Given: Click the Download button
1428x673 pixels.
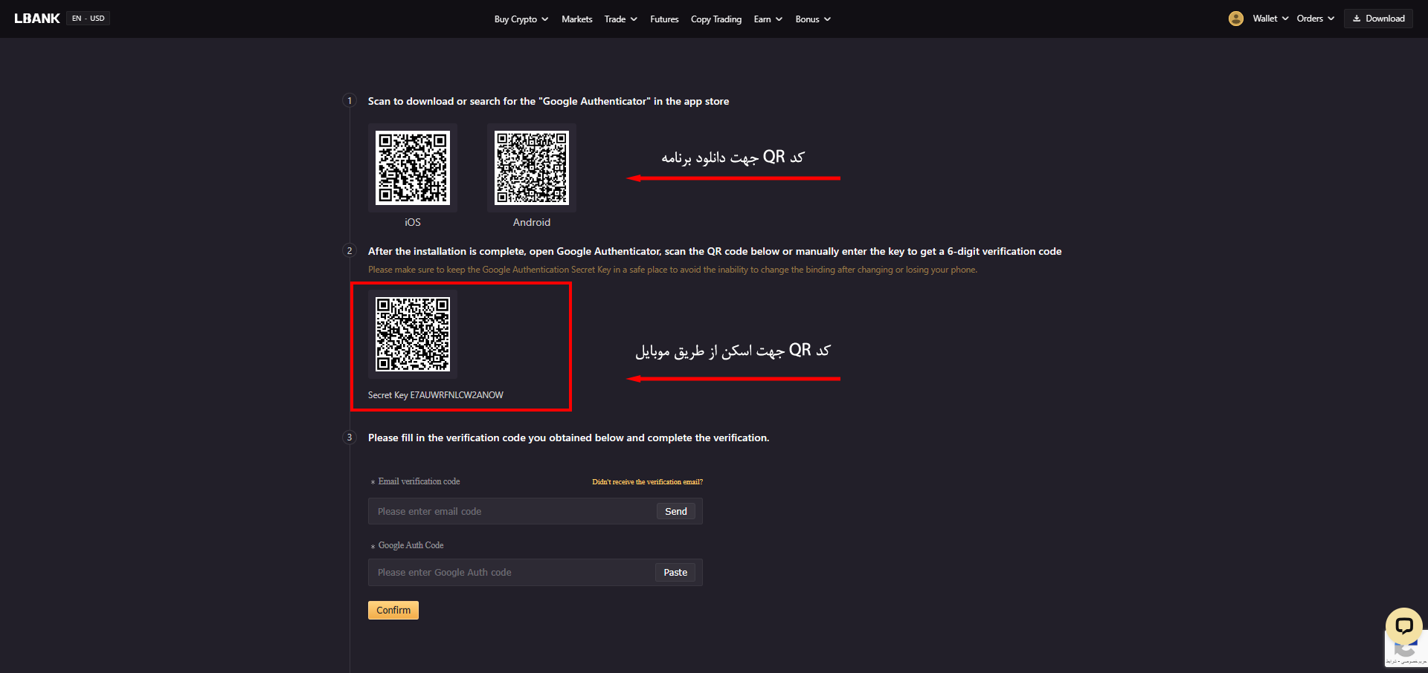Looking at the screenshot, I should pos(1378,19).
